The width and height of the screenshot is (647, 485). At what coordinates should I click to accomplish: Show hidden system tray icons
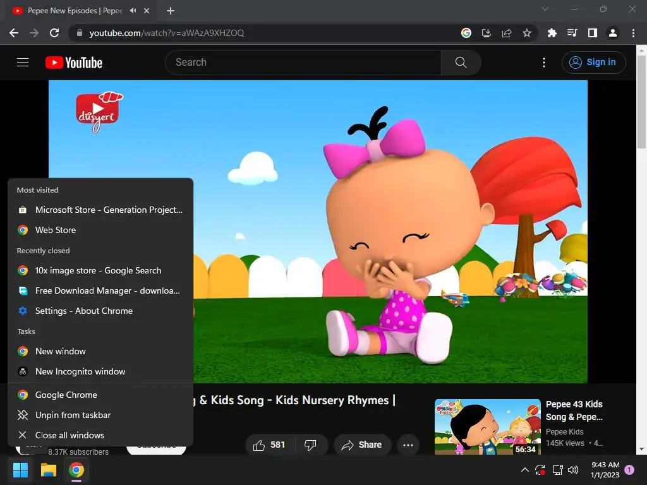[525, 470]
